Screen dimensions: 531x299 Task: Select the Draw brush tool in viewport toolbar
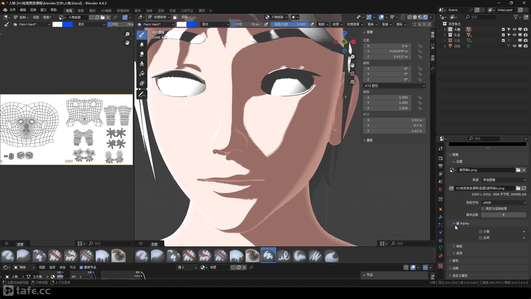[142, 35]
